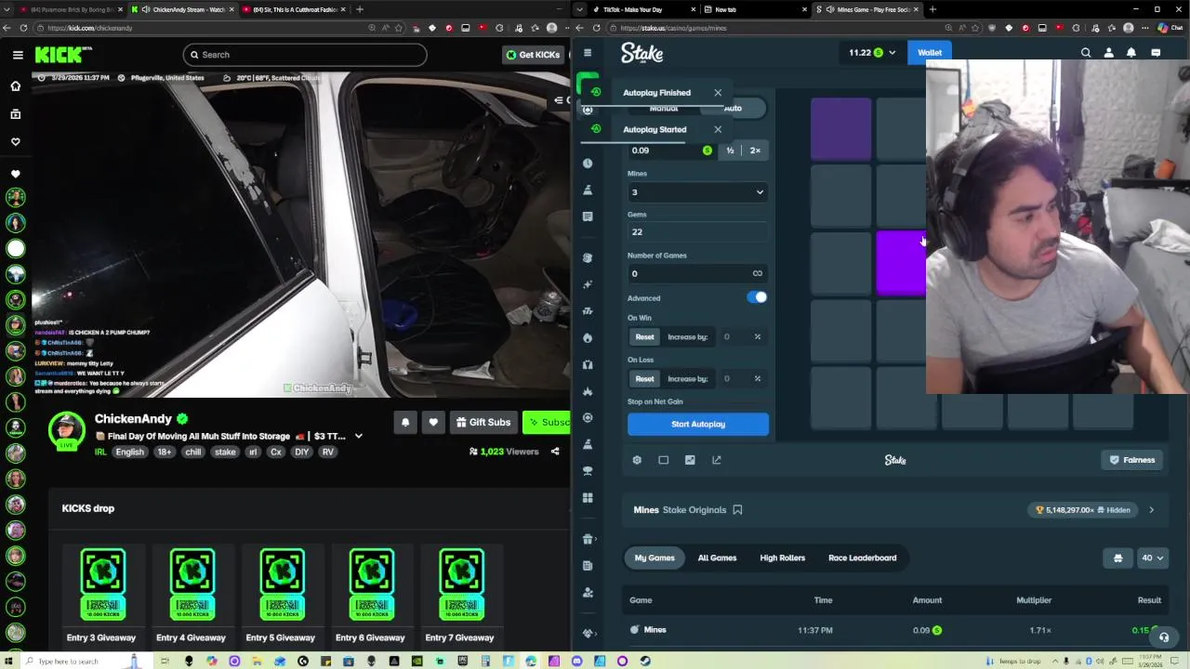Click ChickenAndy live avatar
The image size is (1190, 669).
pos(67,431)
